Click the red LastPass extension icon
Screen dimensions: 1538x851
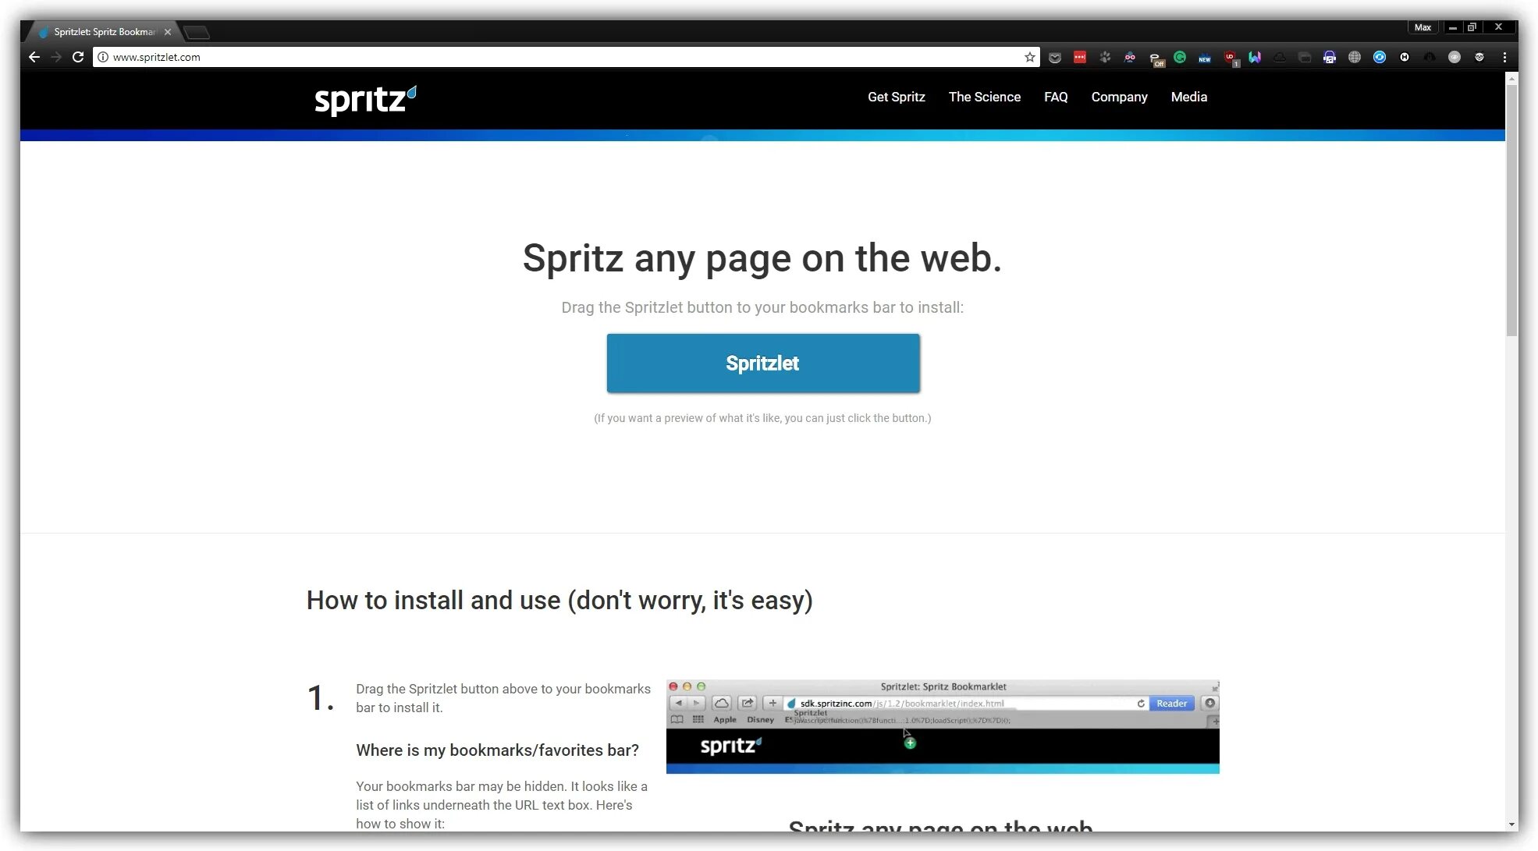tap(1080, 57)
